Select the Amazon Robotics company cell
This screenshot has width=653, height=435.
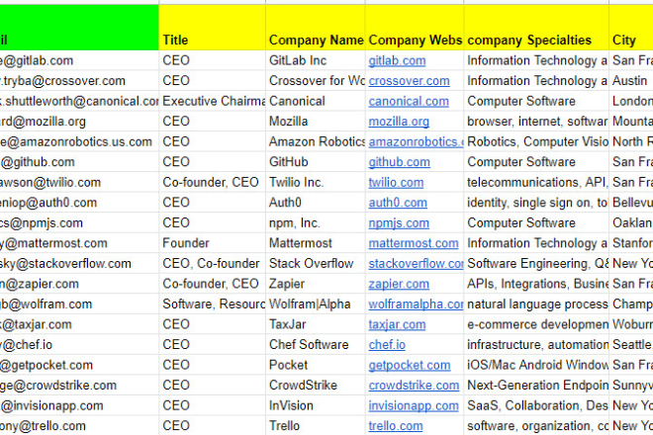click(x=316, y=142)
